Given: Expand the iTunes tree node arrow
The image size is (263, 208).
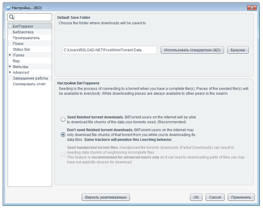Looking at the screenshot, I should click(10, 55).
